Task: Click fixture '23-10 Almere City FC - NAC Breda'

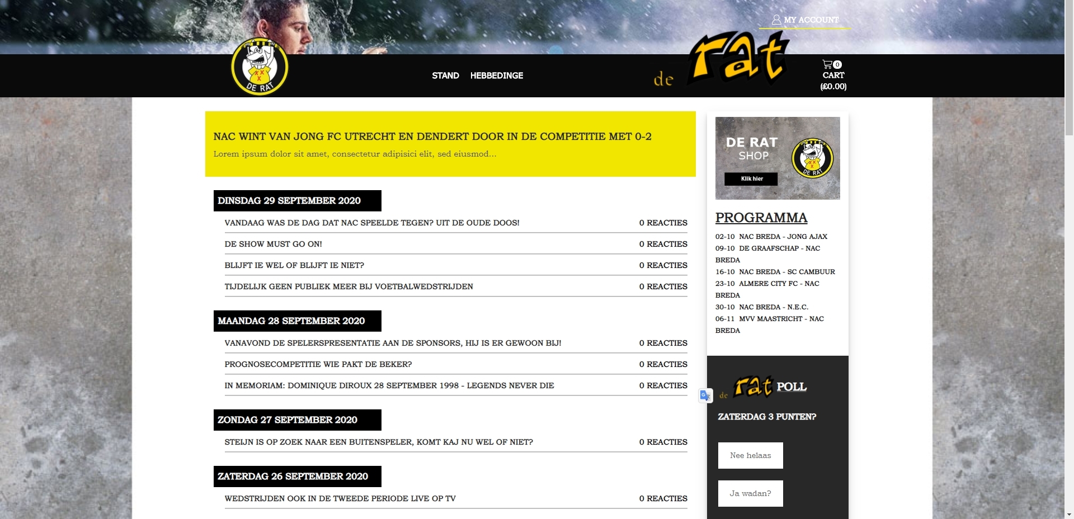Action: pos(767,289)
